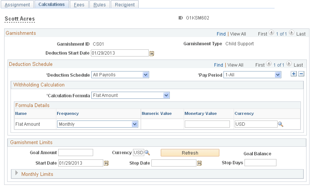Go to next Garnishments record arrow
The image size is (311, 186).
[x=291, y=34]
